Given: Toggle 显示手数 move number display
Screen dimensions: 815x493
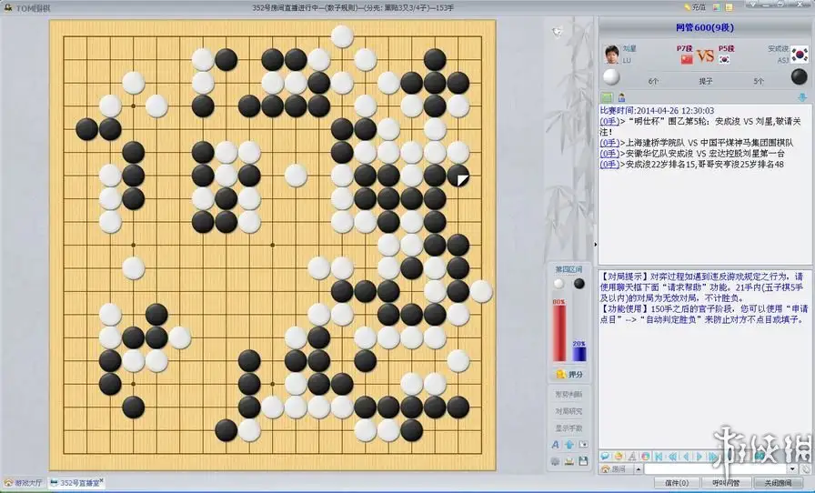Looking at the screenshot, I should pyautogui.click(x=568, y=428).
